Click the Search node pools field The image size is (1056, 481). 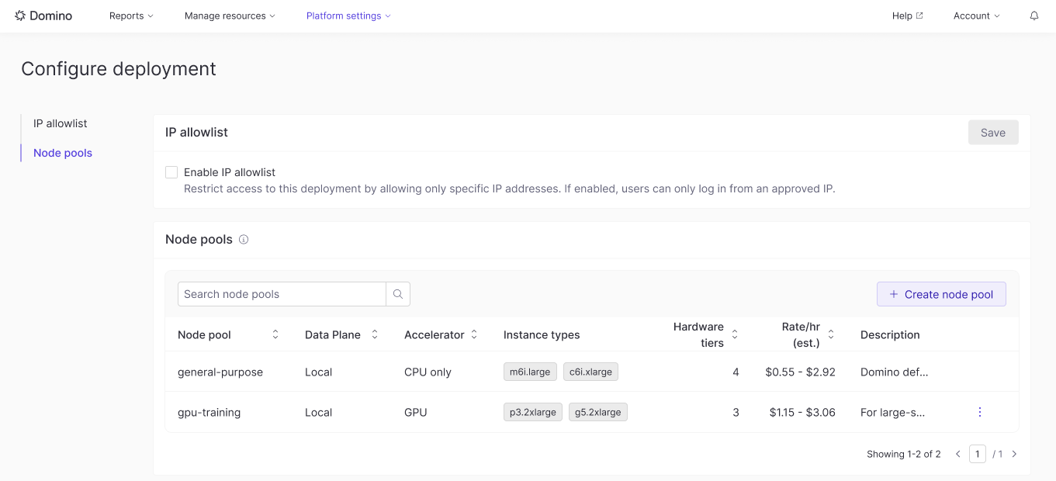click(282, 294)
